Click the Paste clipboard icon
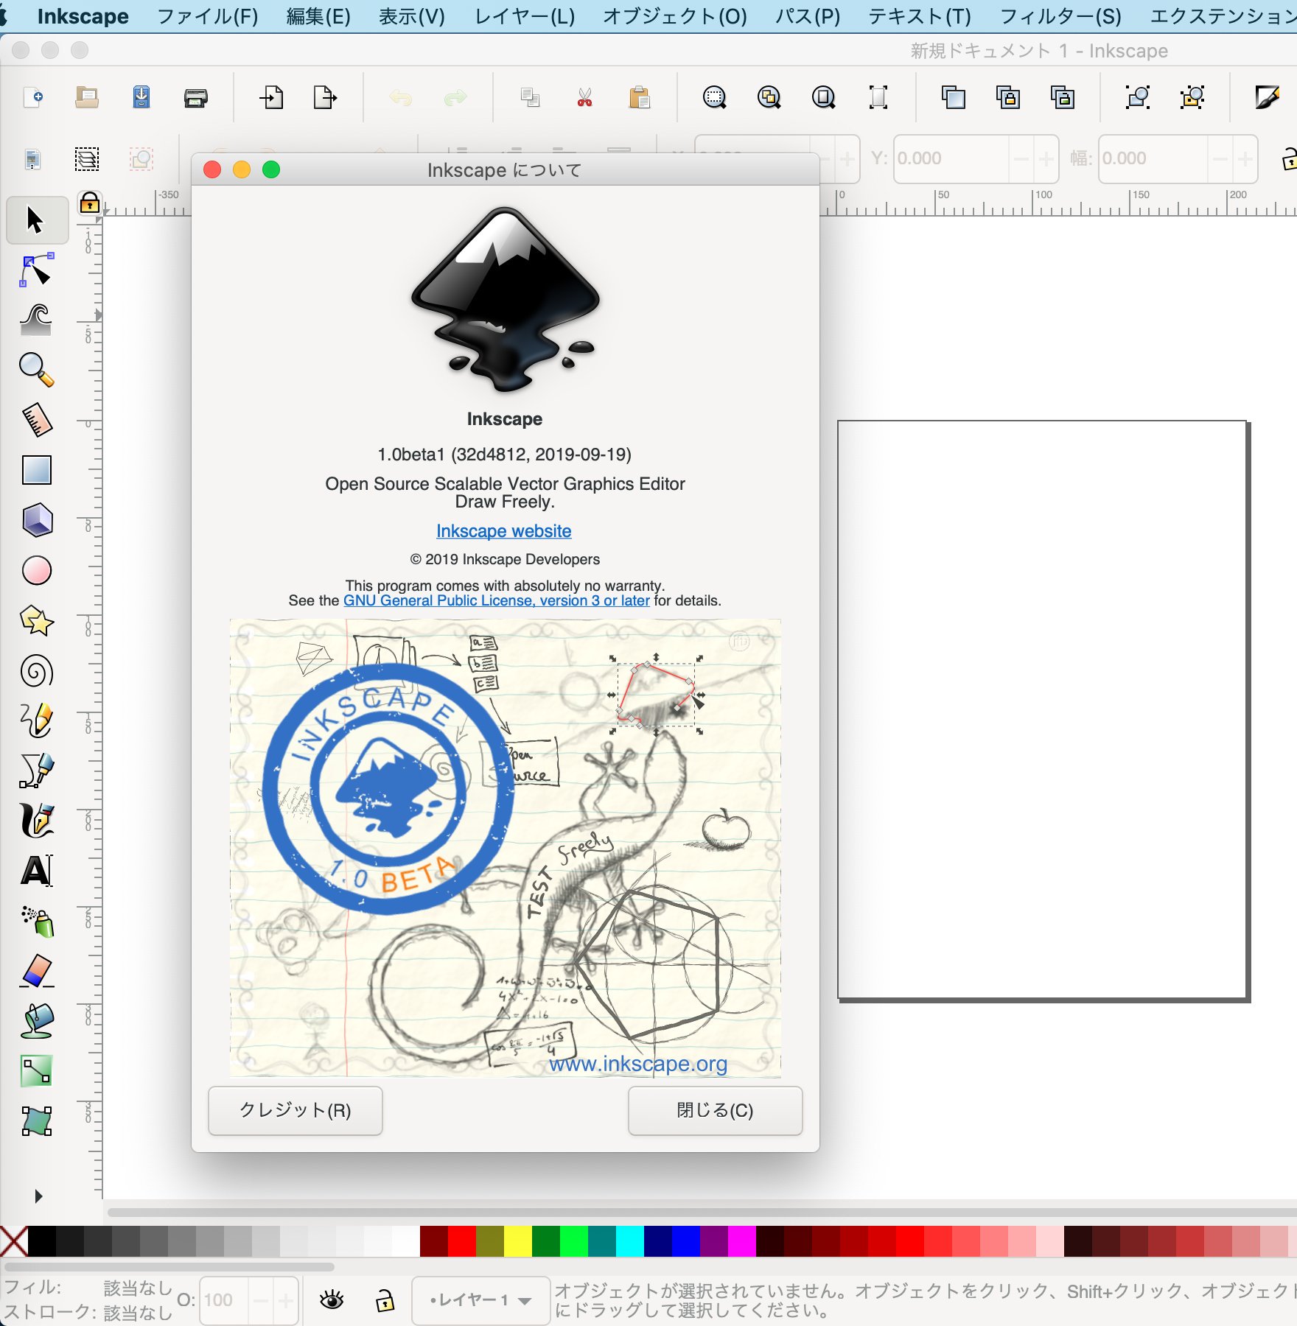1297x1326 pixels. pyautogui.click(x=639, y=97)
